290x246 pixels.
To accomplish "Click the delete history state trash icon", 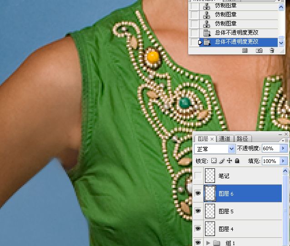I will click(272, 50).
